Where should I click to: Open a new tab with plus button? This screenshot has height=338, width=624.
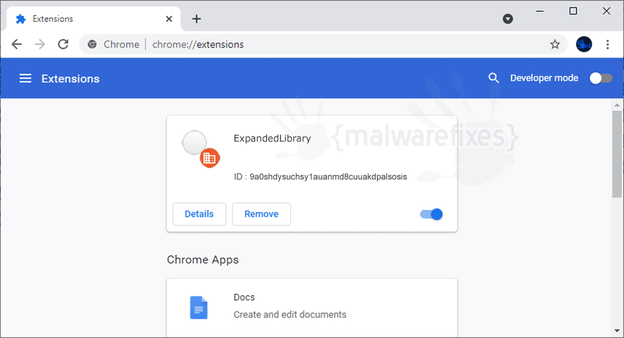(x=197, y=19)
